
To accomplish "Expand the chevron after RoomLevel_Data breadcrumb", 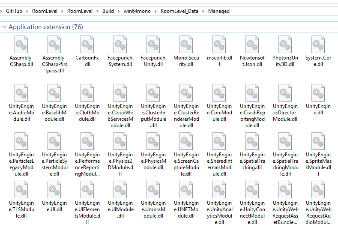I will tap(203, 11).
